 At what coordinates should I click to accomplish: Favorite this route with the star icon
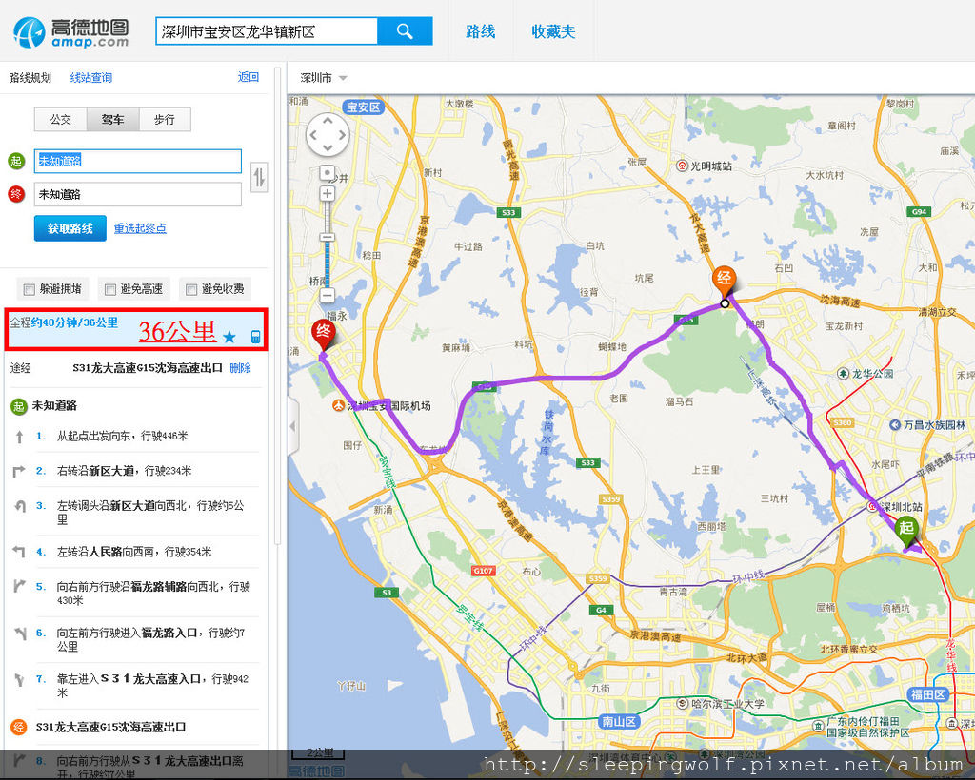(229, 337)
